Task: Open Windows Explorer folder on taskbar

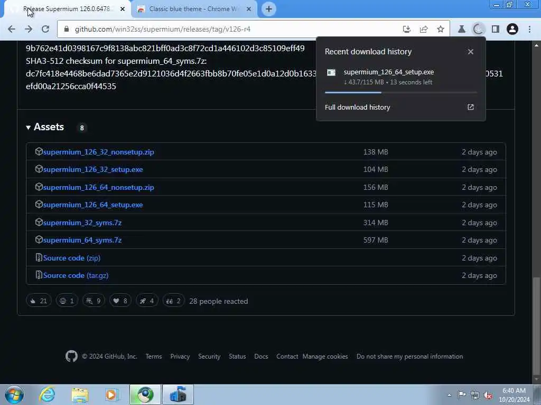Action: [80, 394]
